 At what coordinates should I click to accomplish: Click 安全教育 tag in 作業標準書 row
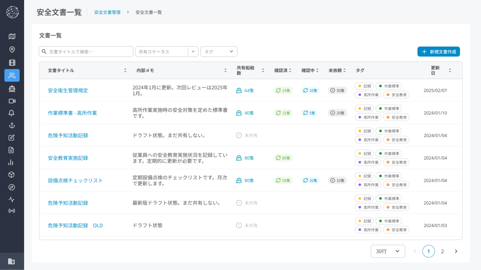(x=396, y=117)
